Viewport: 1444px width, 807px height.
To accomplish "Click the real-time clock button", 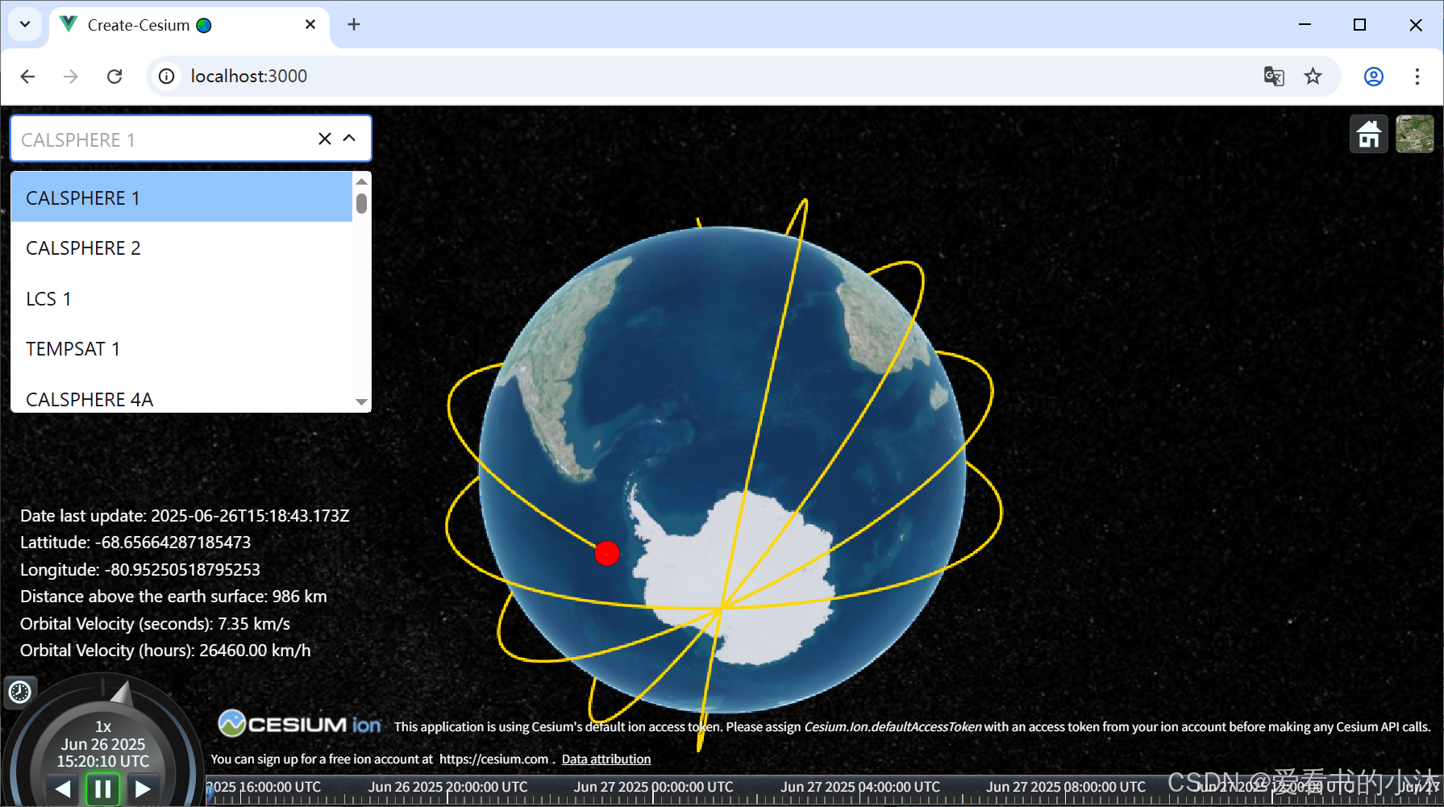I will pos(19,692).
